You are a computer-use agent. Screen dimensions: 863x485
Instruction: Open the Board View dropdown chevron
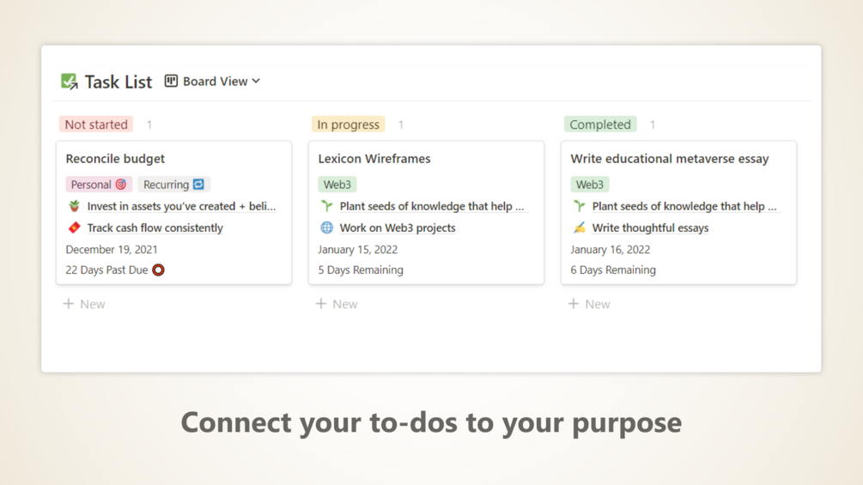(256, 82)
